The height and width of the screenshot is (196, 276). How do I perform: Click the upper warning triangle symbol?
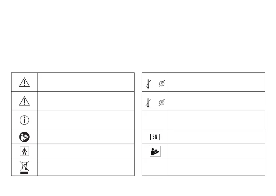(x=24, y=82)
